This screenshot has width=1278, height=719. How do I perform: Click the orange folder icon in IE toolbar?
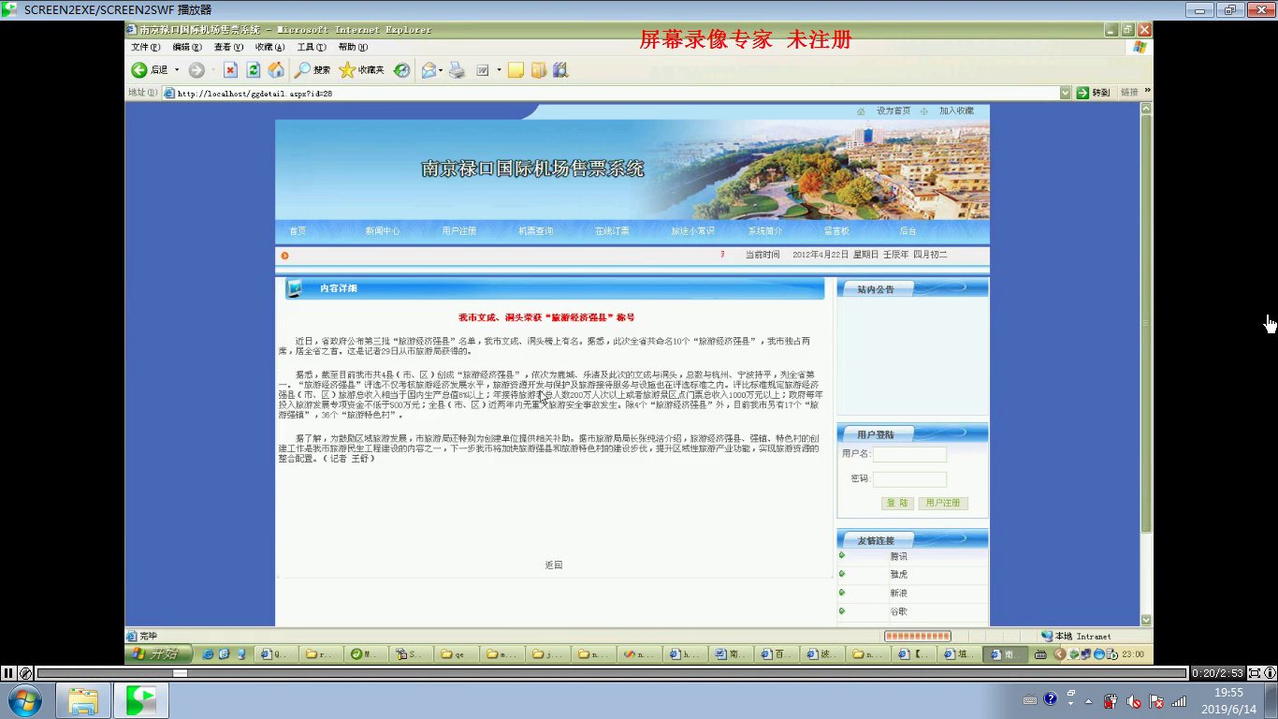539,70
